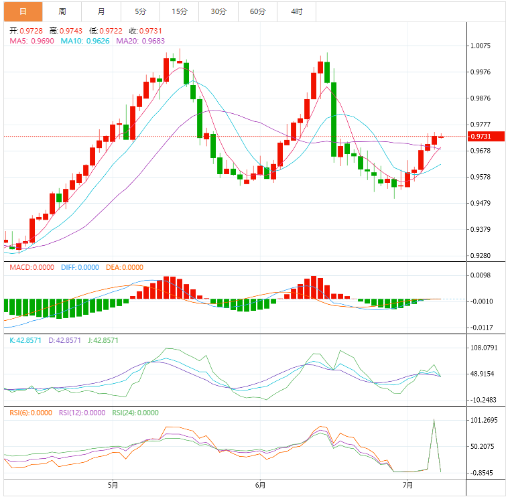Click the MA20 indicator label
Image resolution: width=508 pixels, height=499 pixels.
click(140, 42)
